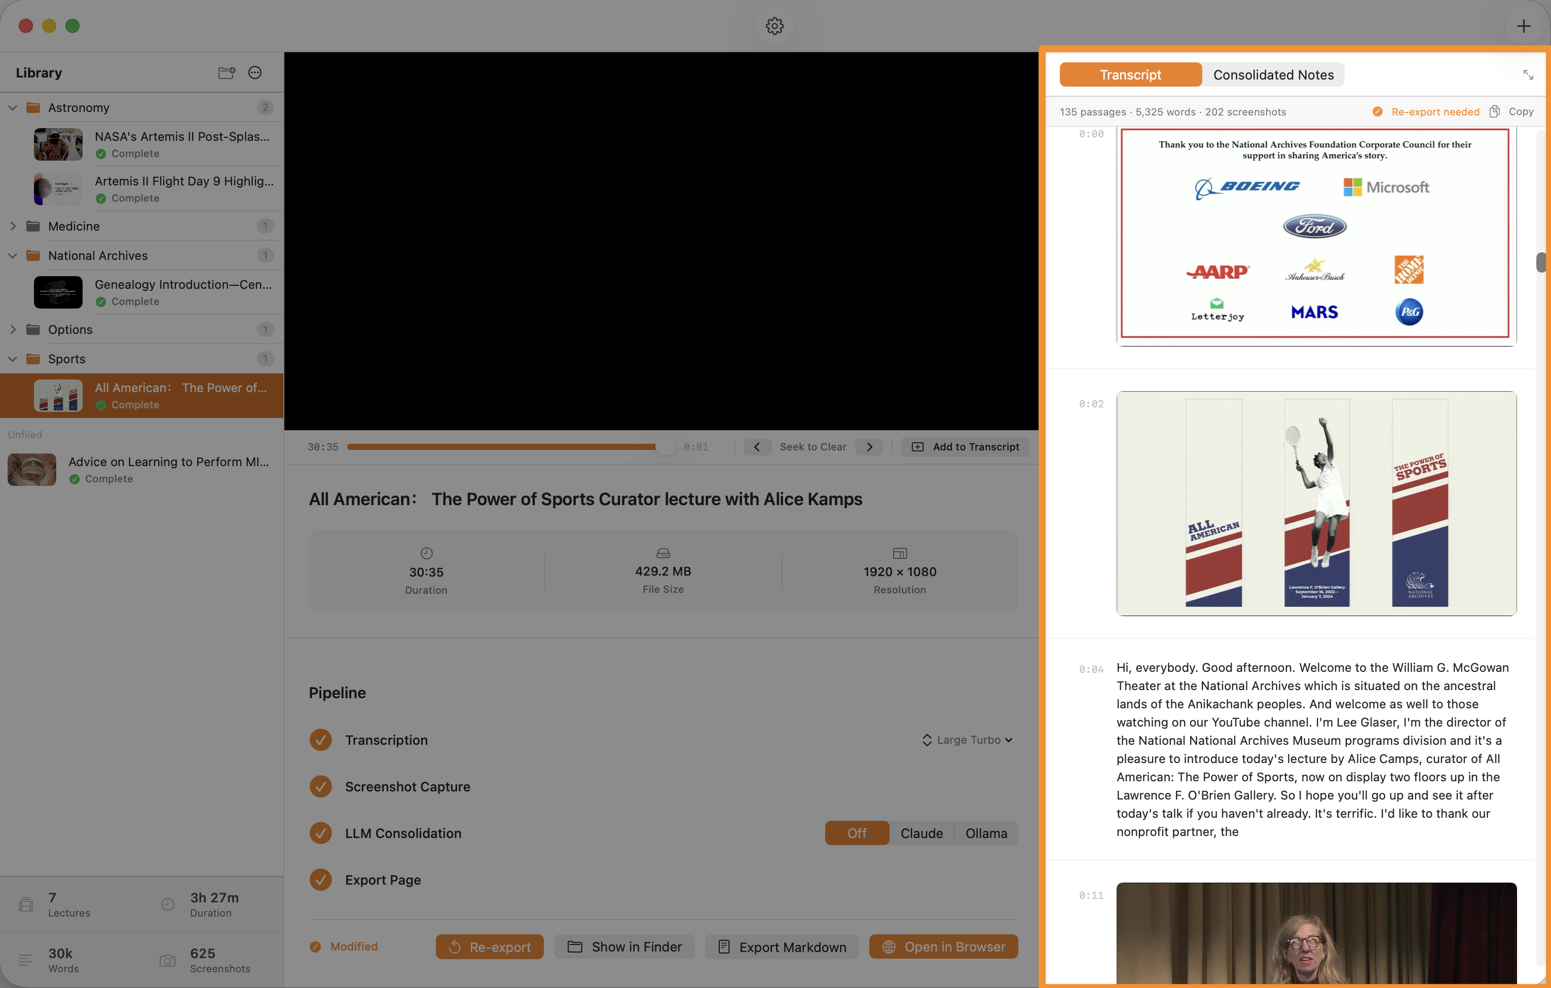Expand the Medicine folder chevron
This screenshot has height=988, width=1551.
click(x=13, y=226)
